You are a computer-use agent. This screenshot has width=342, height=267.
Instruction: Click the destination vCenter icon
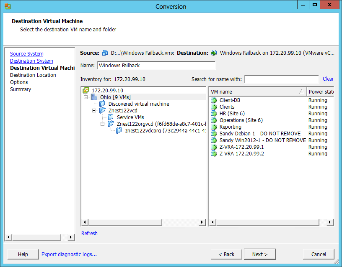214,53
